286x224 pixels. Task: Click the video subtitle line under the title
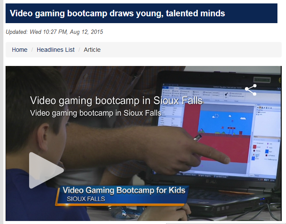tap(96, 113)
